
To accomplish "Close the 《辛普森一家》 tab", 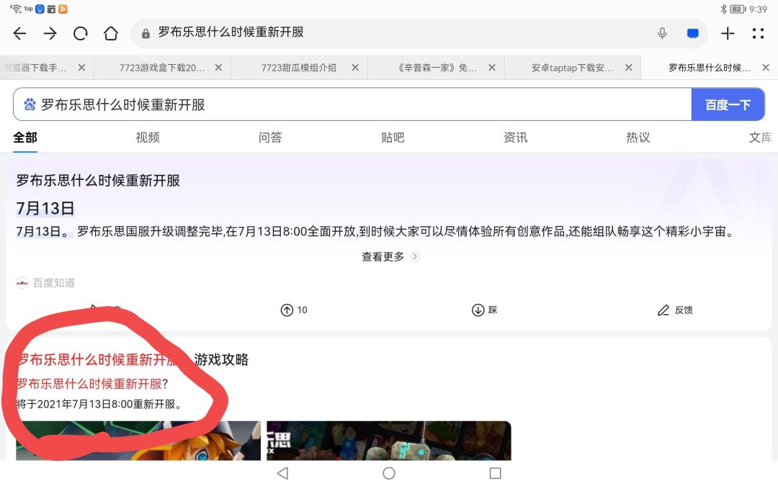I will pyautogui.click(x=492, y=68).
